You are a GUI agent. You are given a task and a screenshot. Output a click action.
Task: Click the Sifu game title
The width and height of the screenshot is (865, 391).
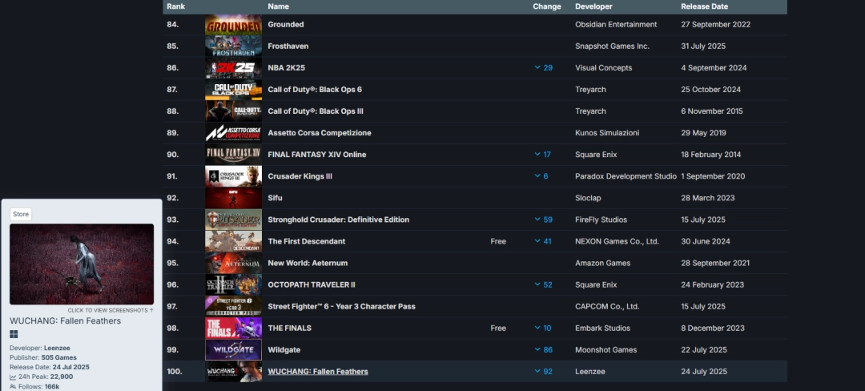[275, 198]
